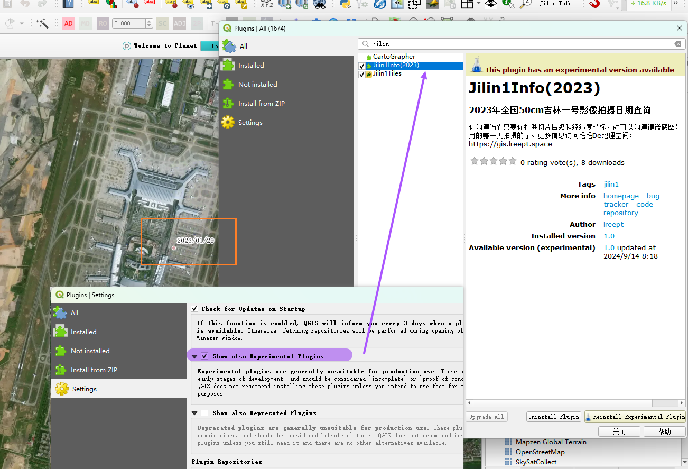Click the identify info cursor icon

coord(508,4)
